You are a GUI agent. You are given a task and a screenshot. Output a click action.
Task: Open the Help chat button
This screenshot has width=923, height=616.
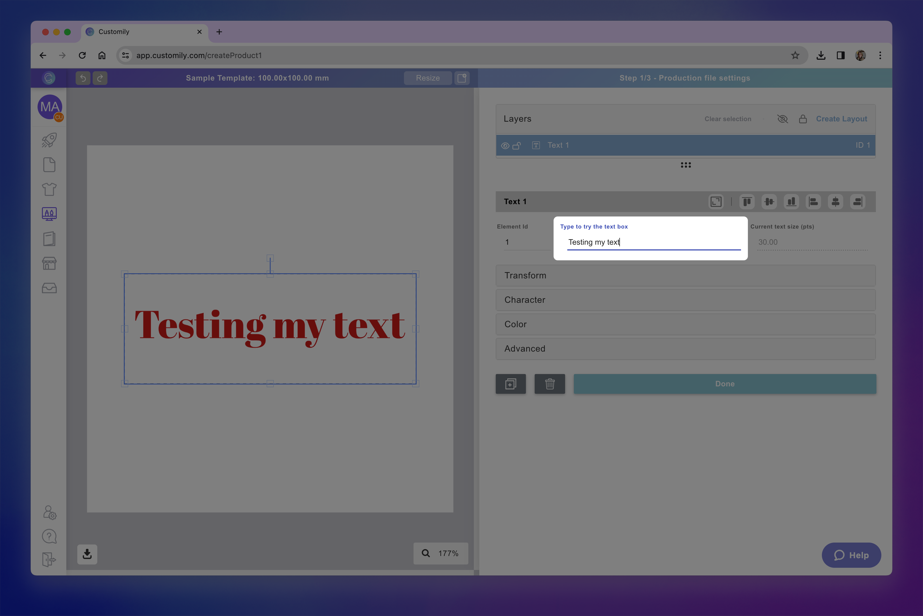[x=851, y=555]
